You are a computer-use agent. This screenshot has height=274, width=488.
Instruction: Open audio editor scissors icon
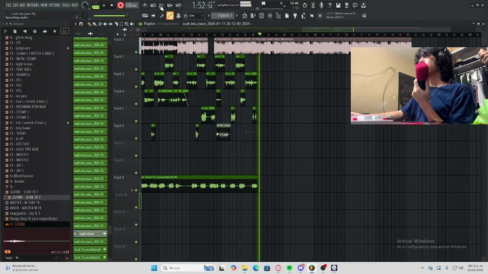click(313, 5)
